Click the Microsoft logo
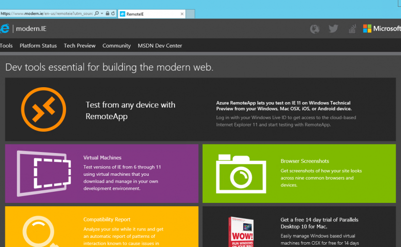The width and height of the screenshot is (401, 247). [x=382, y=29]
